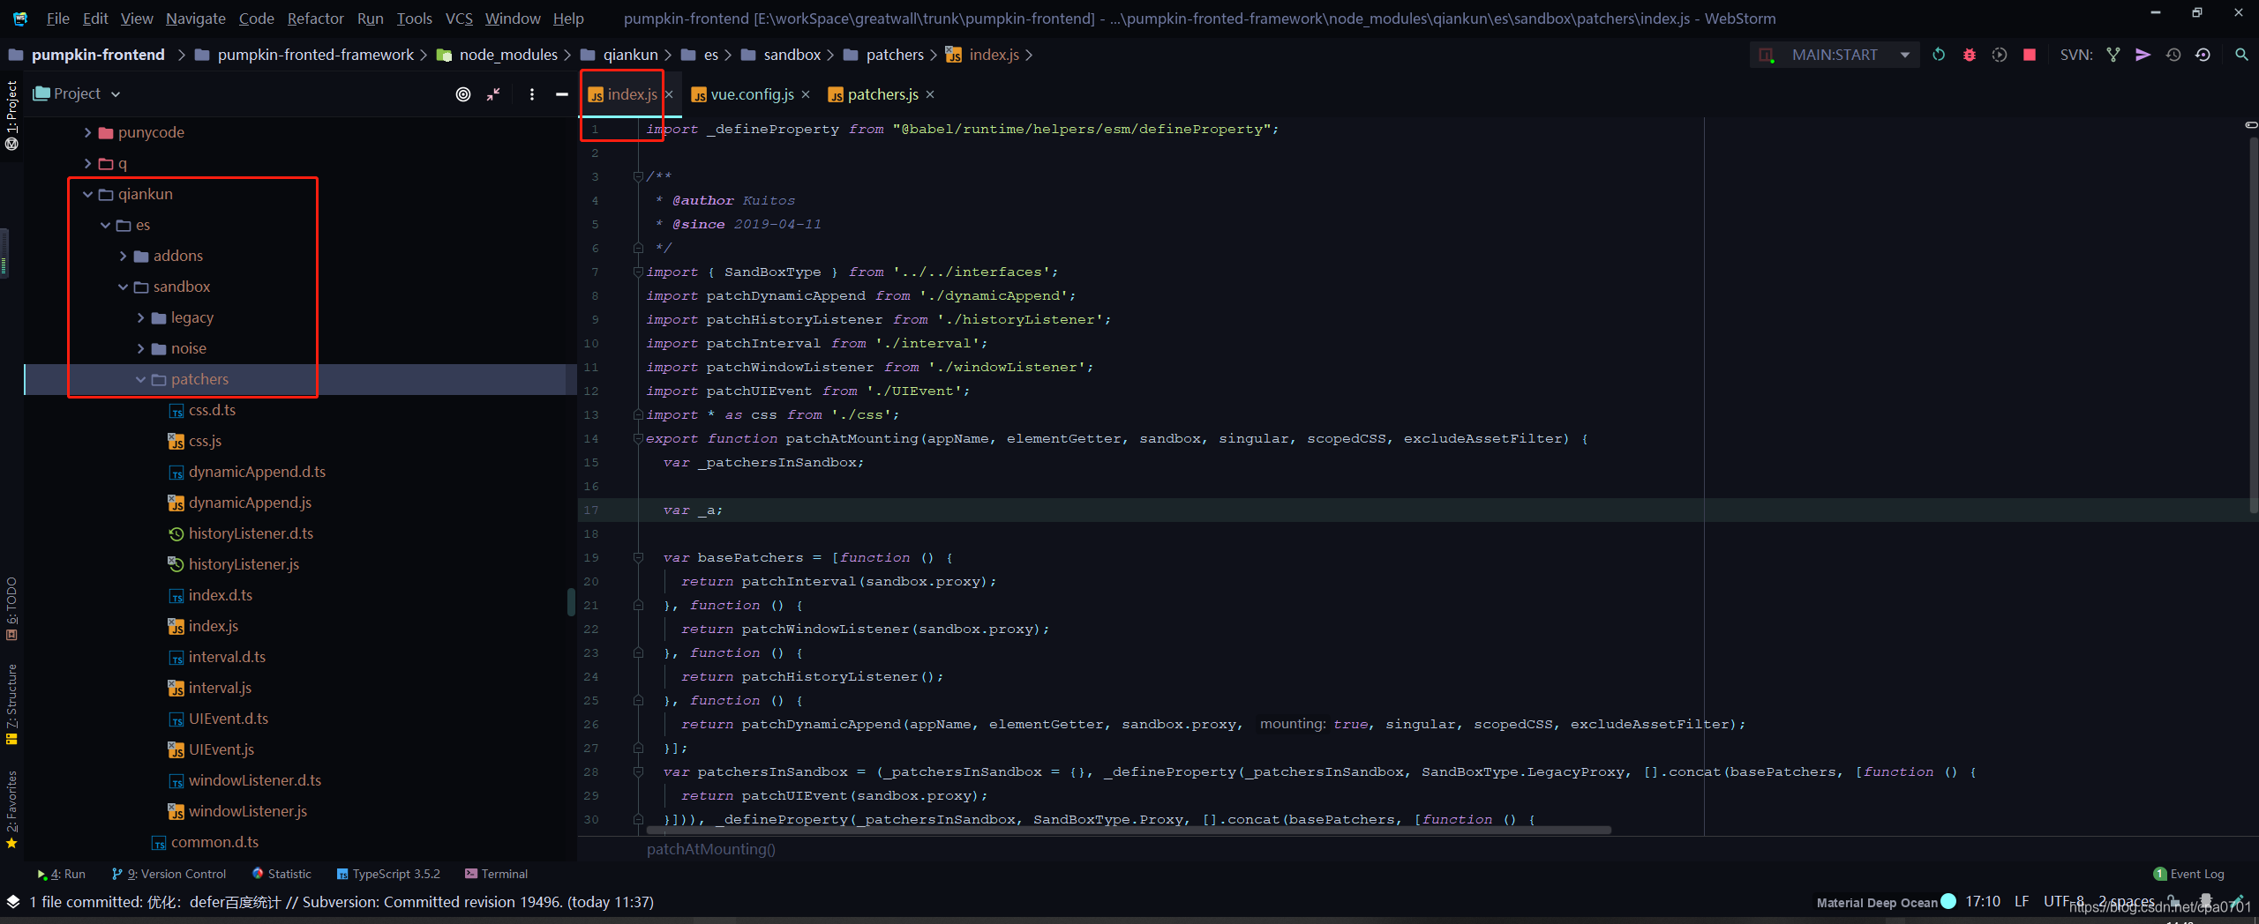Close the vue.config.js tab
2259x924 pixels.
pos(806,94)
